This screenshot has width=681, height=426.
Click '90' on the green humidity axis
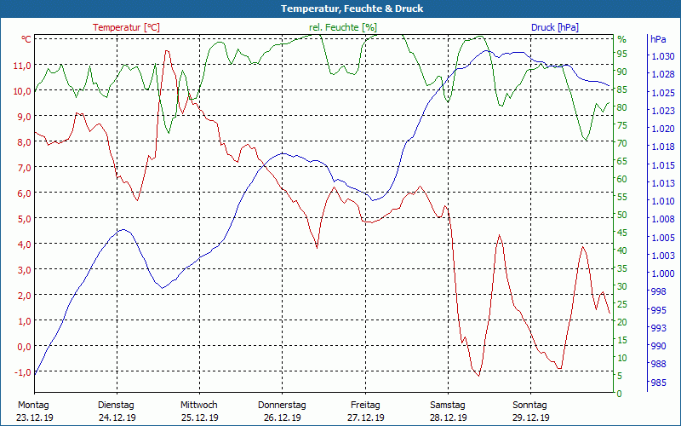tap(622, 72)
